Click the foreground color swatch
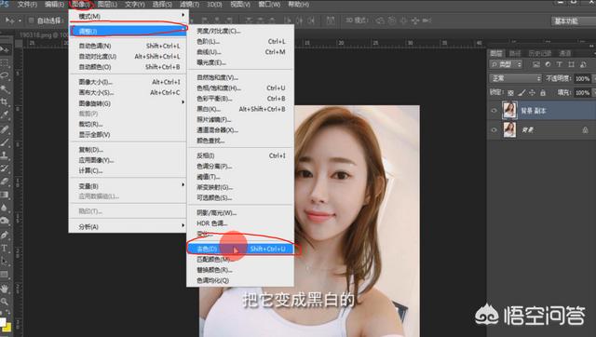This screenshot has width=596, height=337. pyautogui.click(x=2, y=321)
